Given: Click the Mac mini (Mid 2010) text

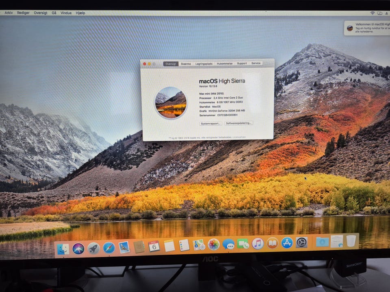Looking at the screenshot, I should point(211,94).
